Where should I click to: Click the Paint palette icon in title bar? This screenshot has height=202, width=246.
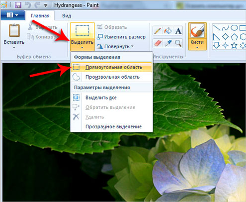point(3,5)
